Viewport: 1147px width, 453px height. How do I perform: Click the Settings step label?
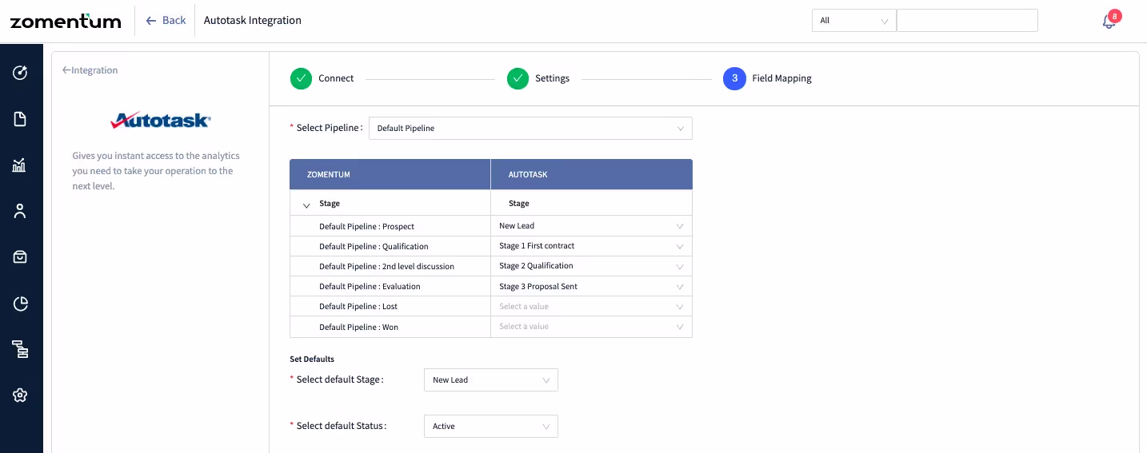coord(552,78)
